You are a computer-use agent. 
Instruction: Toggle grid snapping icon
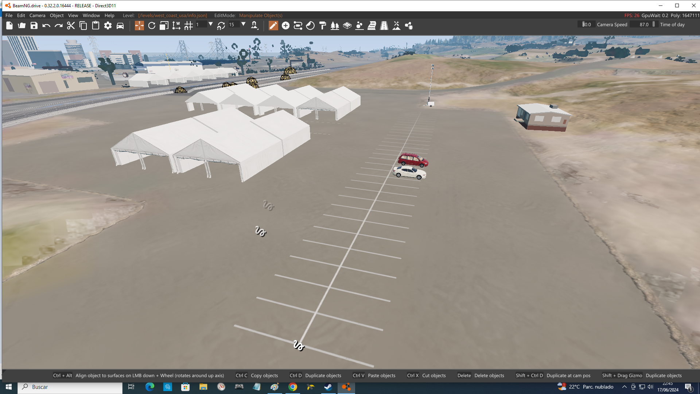click(x=188, y=26)
